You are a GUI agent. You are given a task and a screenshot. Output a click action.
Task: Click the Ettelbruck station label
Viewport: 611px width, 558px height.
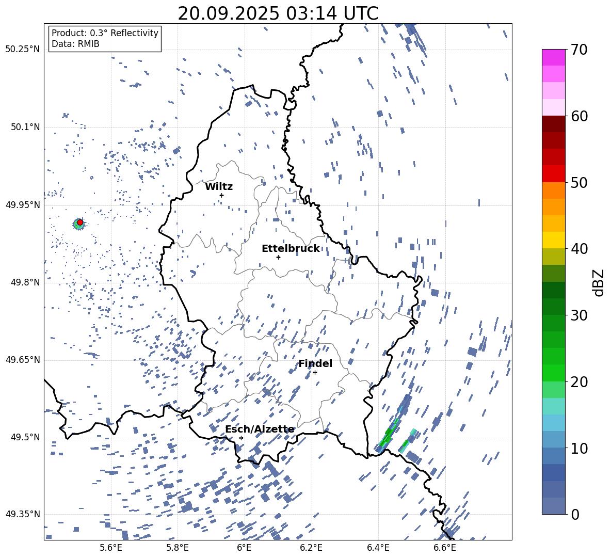click(x=291, y=249)
